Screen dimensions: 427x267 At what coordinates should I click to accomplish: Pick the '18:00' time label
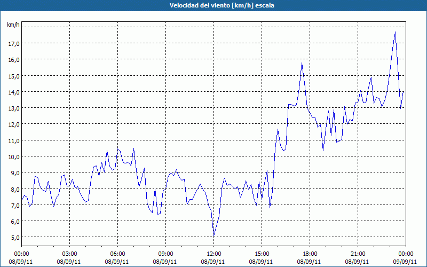[x=310, y=254]
